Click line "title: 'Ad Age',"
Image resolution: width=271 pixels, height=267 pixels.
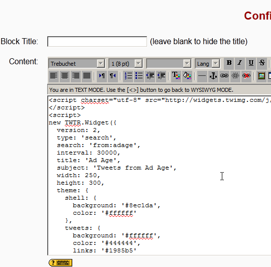click(x=88, y=161)
